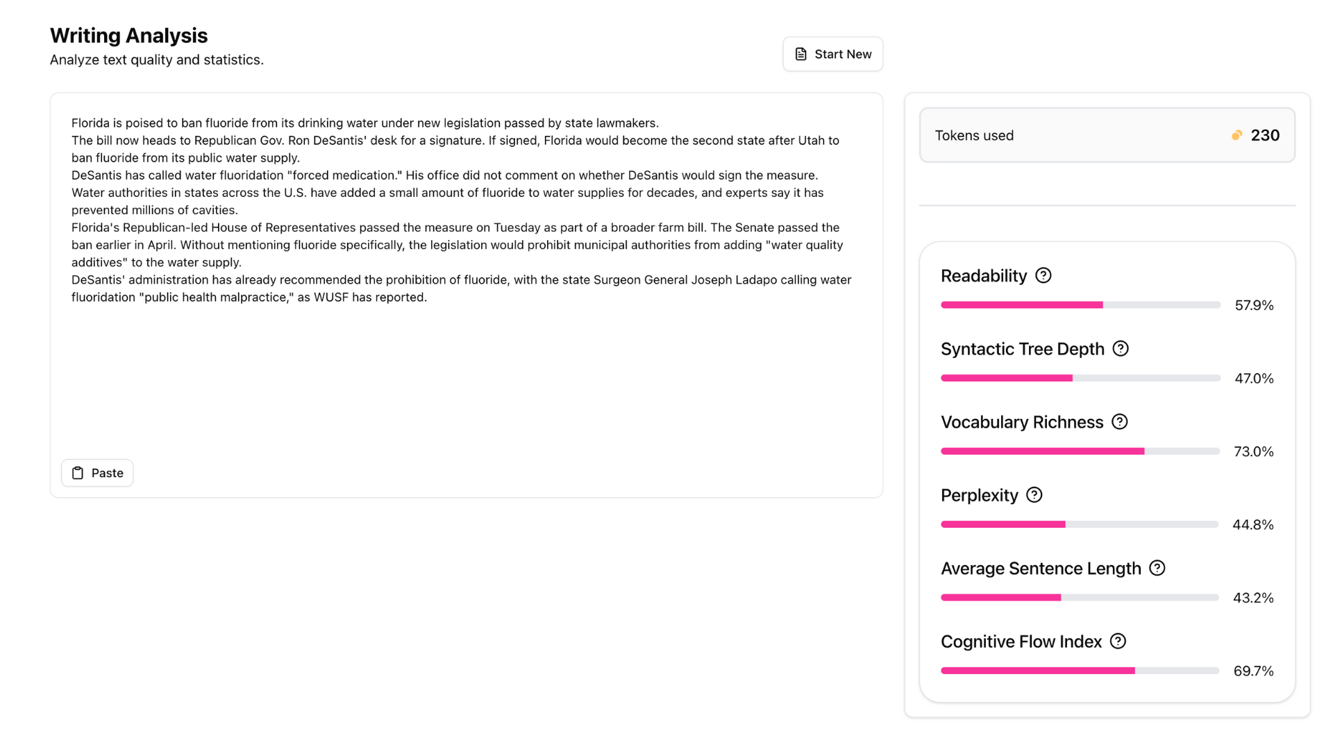Click the Average Sentence Length progress bar
Viewport: 1333px width, 749px height.
(1080, 598)
